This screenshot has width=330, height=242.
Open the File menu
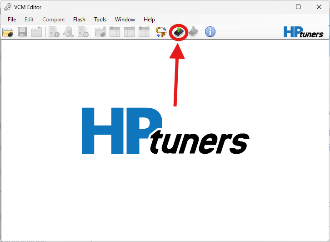coord(12,20)
